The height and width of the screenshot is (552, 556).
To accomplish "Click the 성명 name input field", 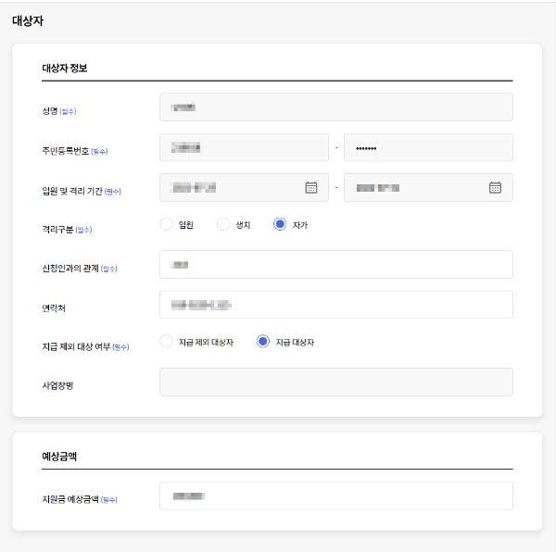I will (336, 107).
